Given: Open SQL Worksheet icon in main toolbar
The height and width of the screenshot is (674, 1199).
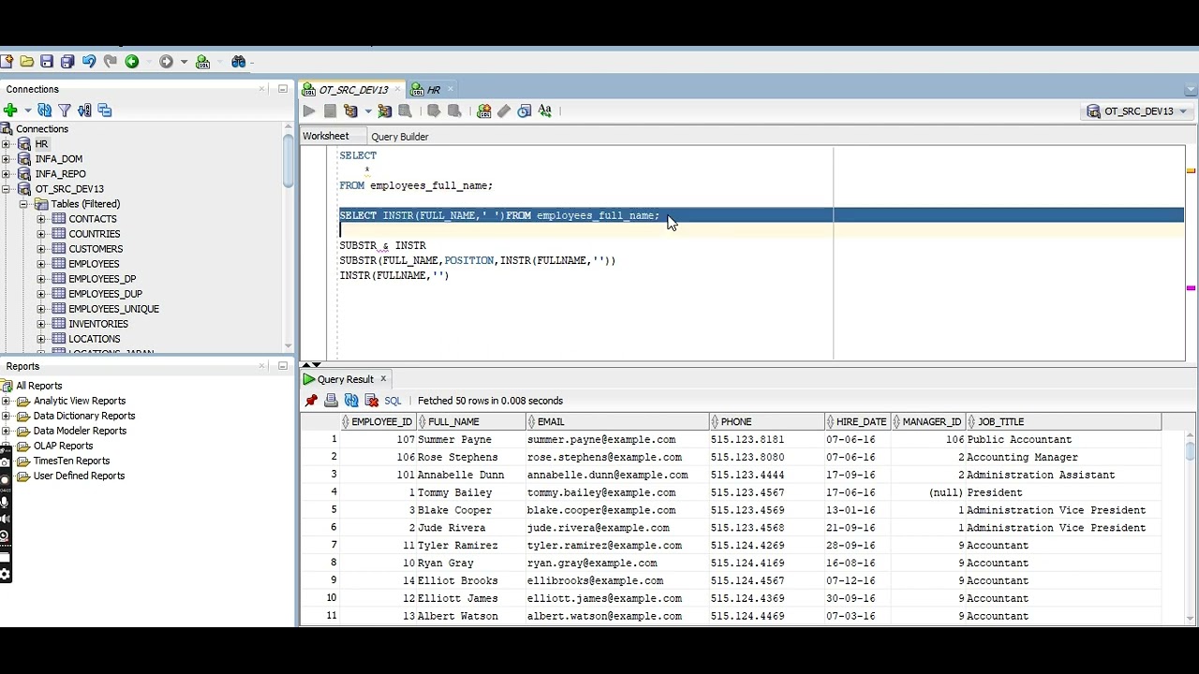Looking at the screenshot, I should point(202,62).
